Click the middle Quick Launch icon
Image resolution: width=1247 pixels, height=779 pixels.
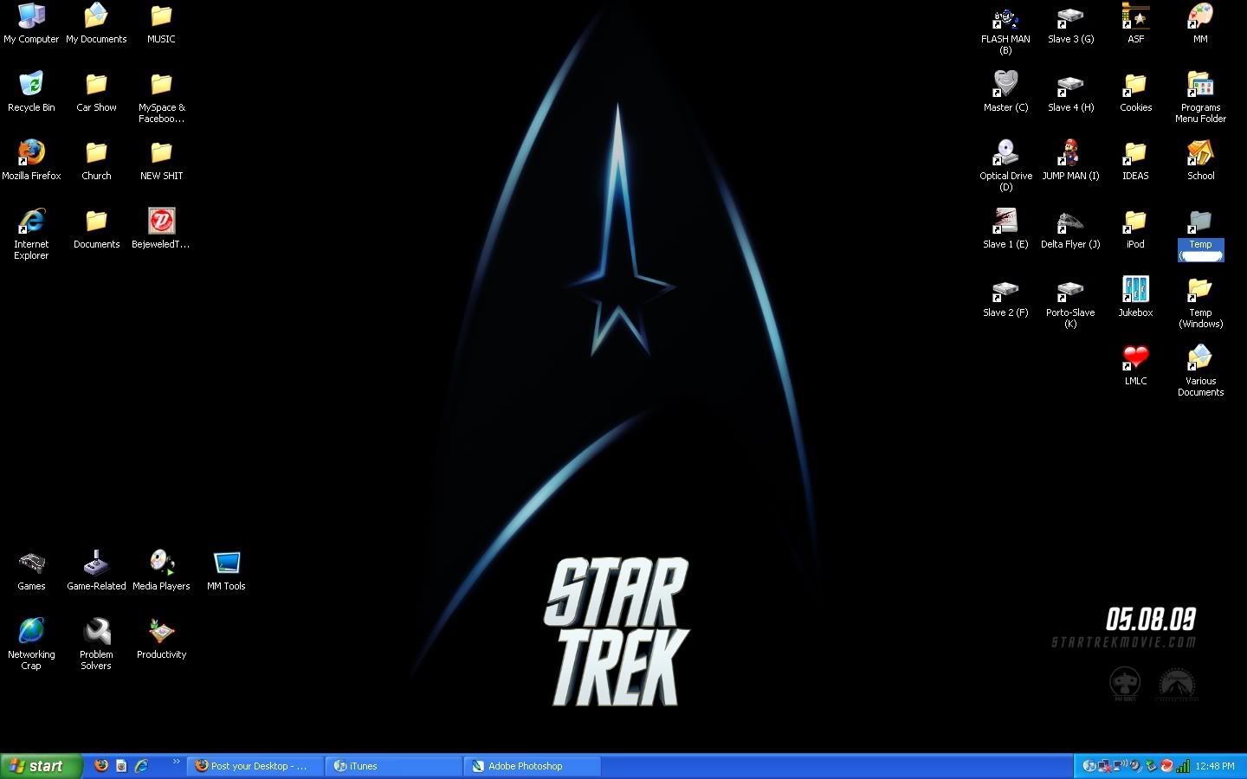[x=121, y=766]
